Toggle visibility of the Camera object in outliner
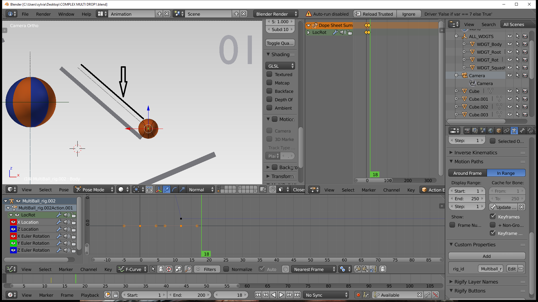 click(509, 75)
